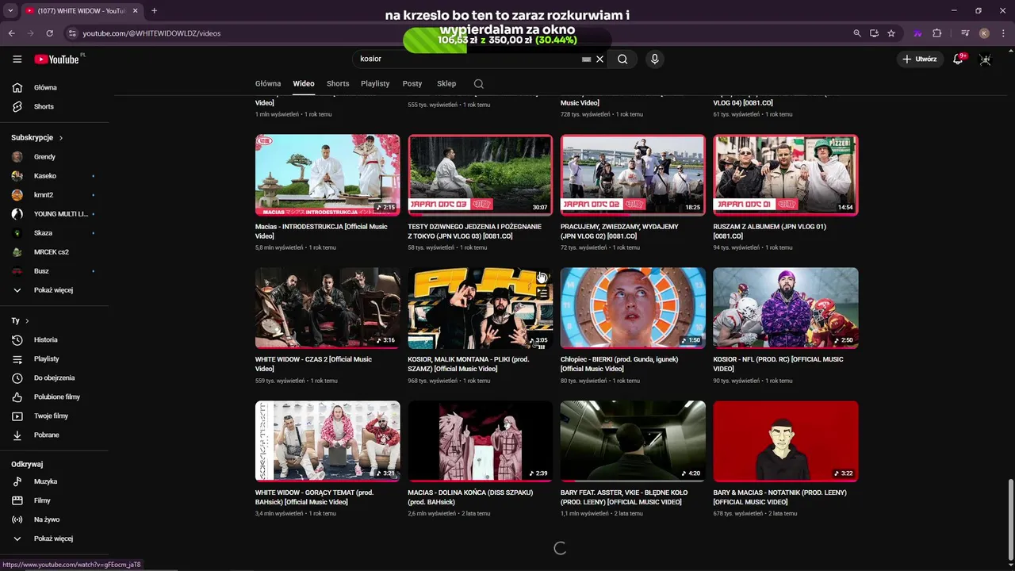The width and height of the screenshot is (1015, 571).
Task: Reload the page in the browser toolbar
Action: click(x=49, y=33)
